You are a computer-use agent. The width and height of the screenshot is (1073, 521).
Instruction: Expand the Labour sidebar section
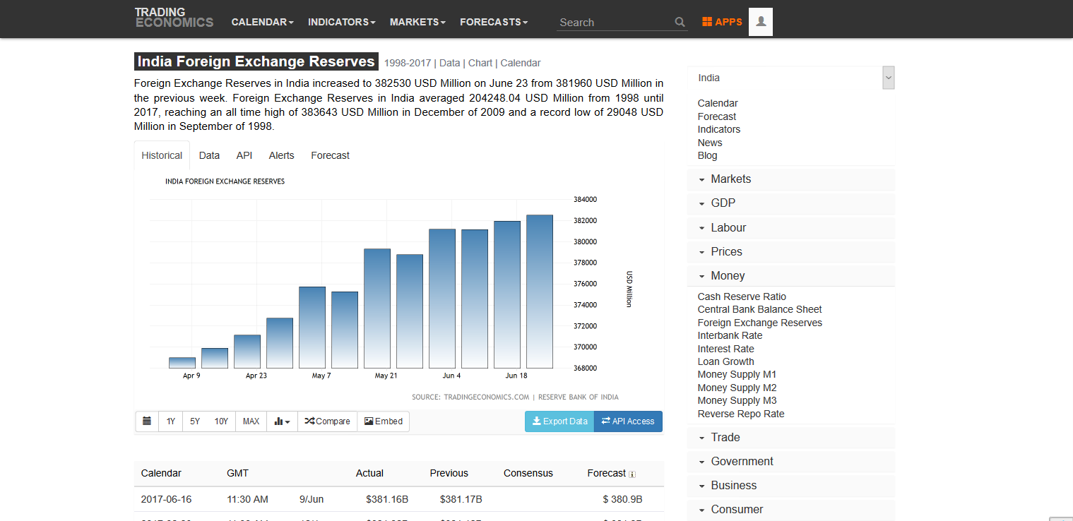(x=791, y=228)
